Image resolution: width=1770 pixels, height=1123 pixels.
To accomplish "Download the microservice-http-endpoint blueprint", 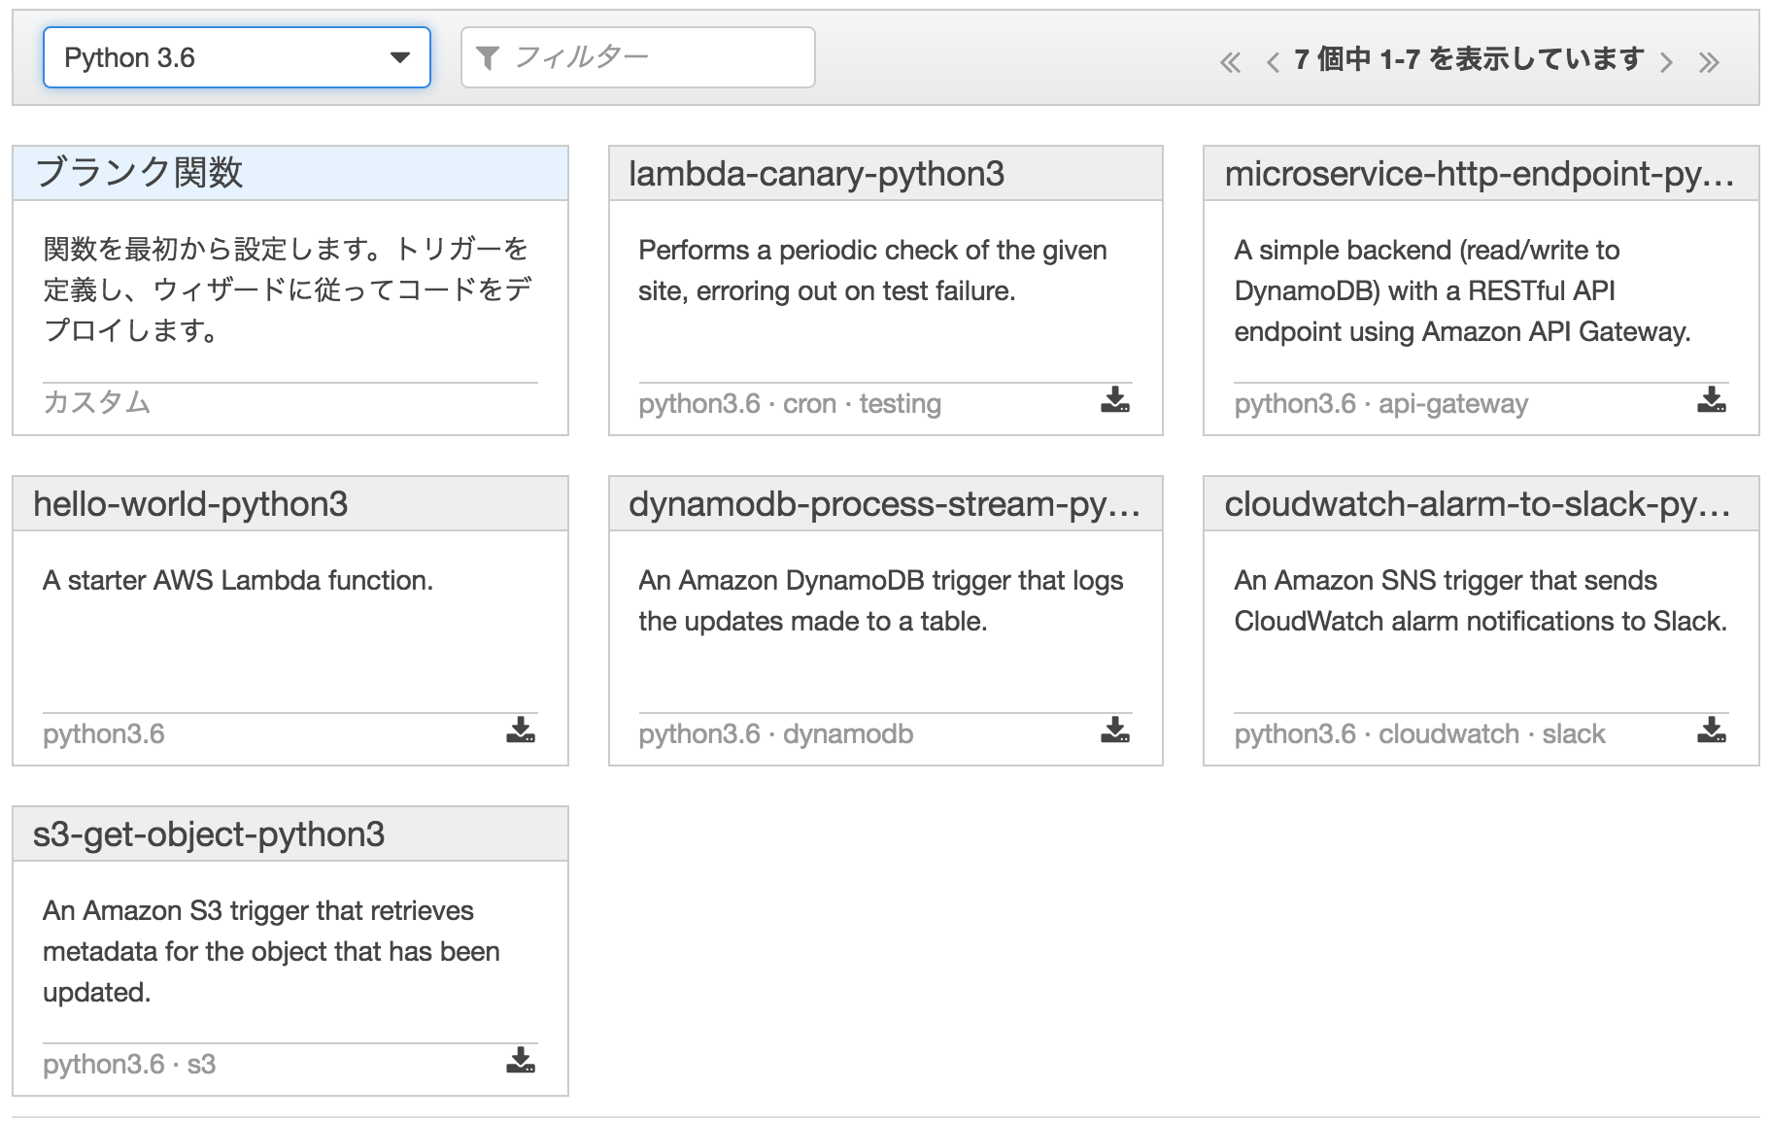I will click(x=1710, y=400).
